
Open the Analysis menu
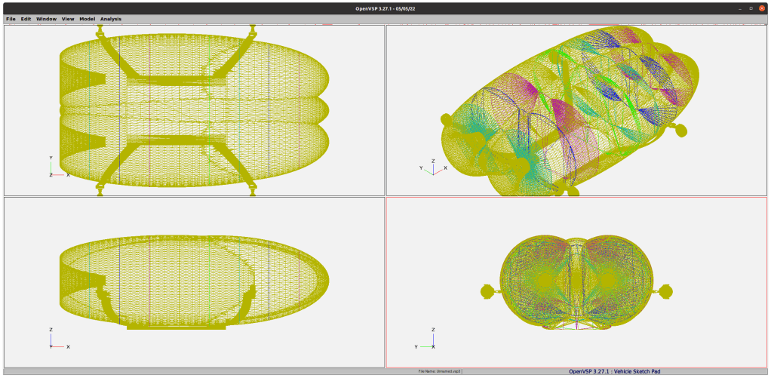click(x=111, y=19)
